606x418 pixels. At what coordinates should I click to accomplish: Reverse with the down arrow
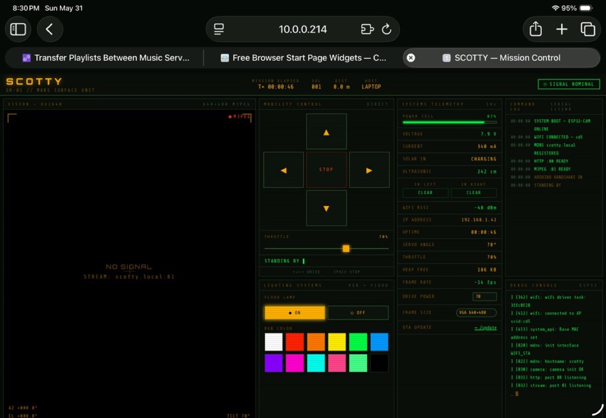[326, 208]
